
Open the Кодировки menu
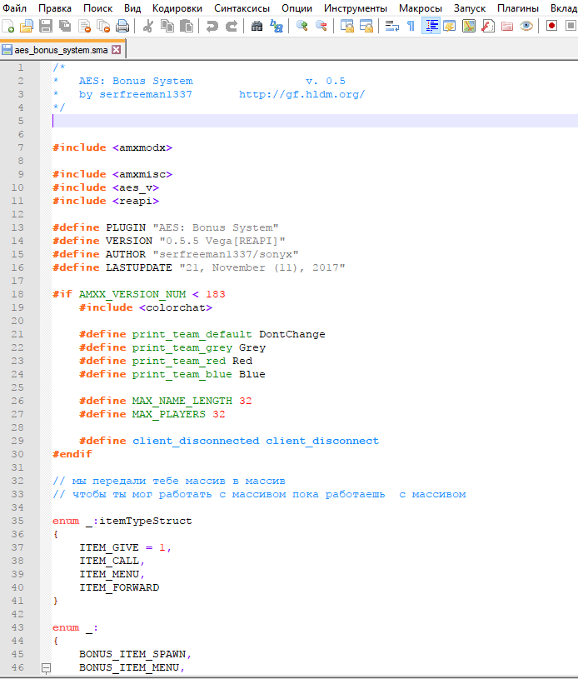point(177,8)
